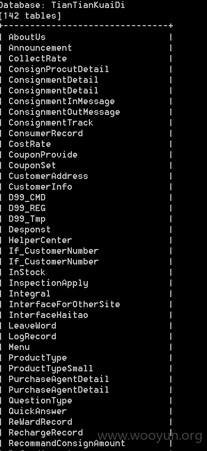Click ConsignmentTrack table name
The image size is (207, 451).
[x=51, y=122]
